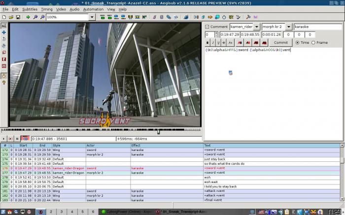Image resolution: width=345 pixels, height=215 pixels.
Task: Save subtitles with the floppy disk icon
Action: [x=18, y=17]
